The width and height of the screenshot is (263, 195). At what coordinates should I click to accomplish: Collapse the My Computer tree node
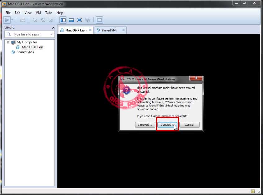point(8,42)
